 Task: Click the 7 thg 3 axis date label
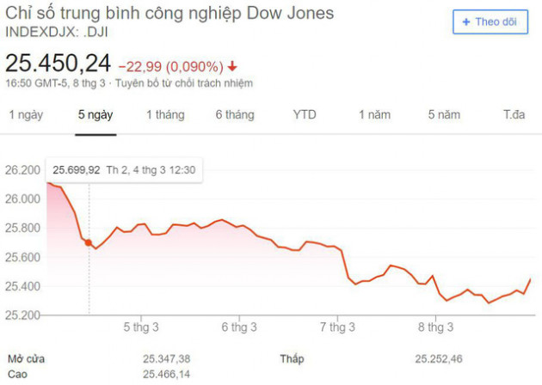coord(337,327)
